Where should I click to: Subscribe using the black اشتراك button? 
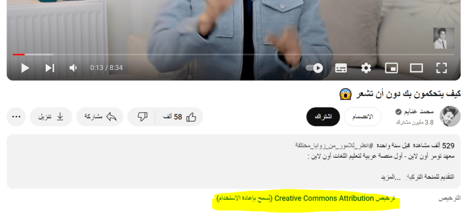coord(323,117)
